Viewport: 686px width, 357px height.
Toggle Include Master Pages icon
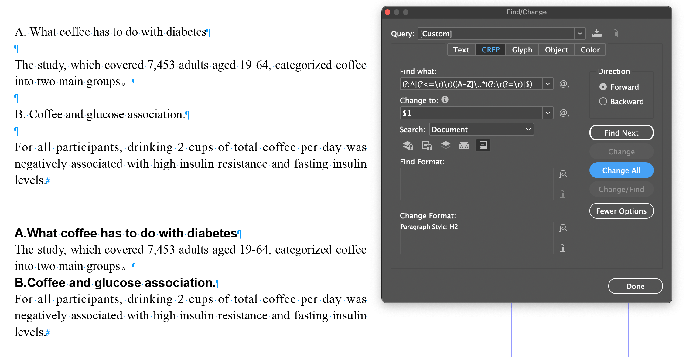[464, 146]
